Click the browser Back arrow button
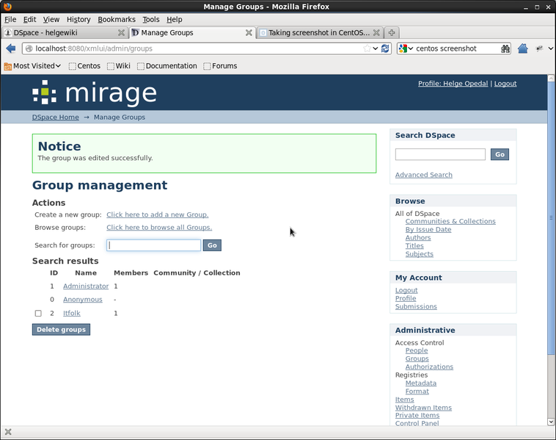The width and height of the screenshot is (556, 440). pos(11,48)
